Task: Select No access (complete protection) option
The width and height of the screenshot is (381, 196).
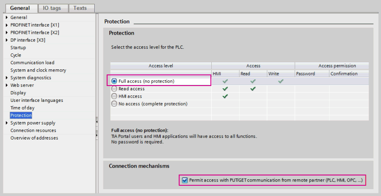Action: click(114, 104)
